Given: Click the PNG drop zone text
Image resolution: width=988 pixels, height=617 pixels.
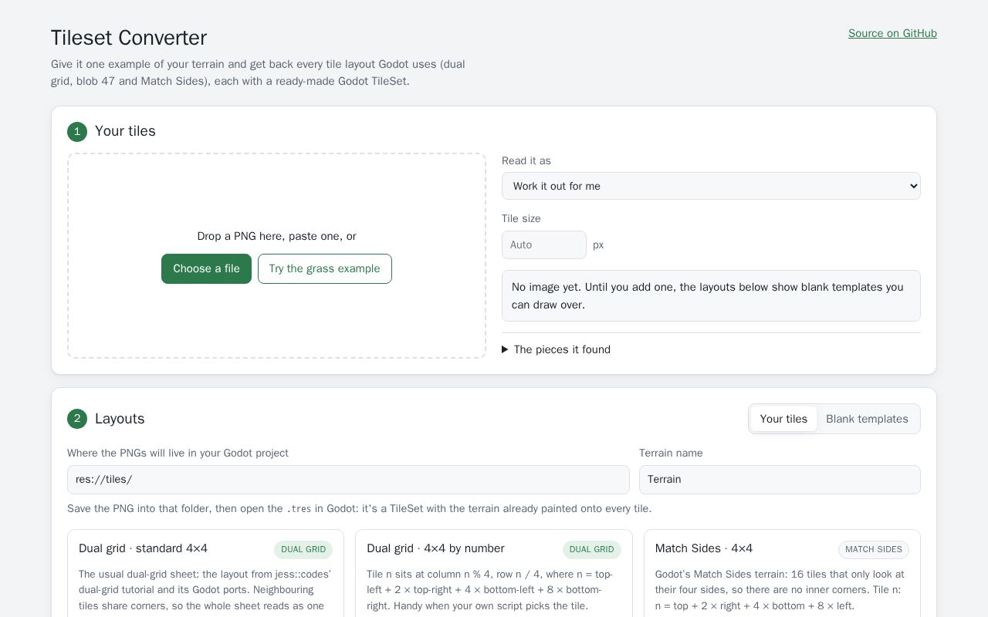Looking at the screenshot, I should 276,236.
